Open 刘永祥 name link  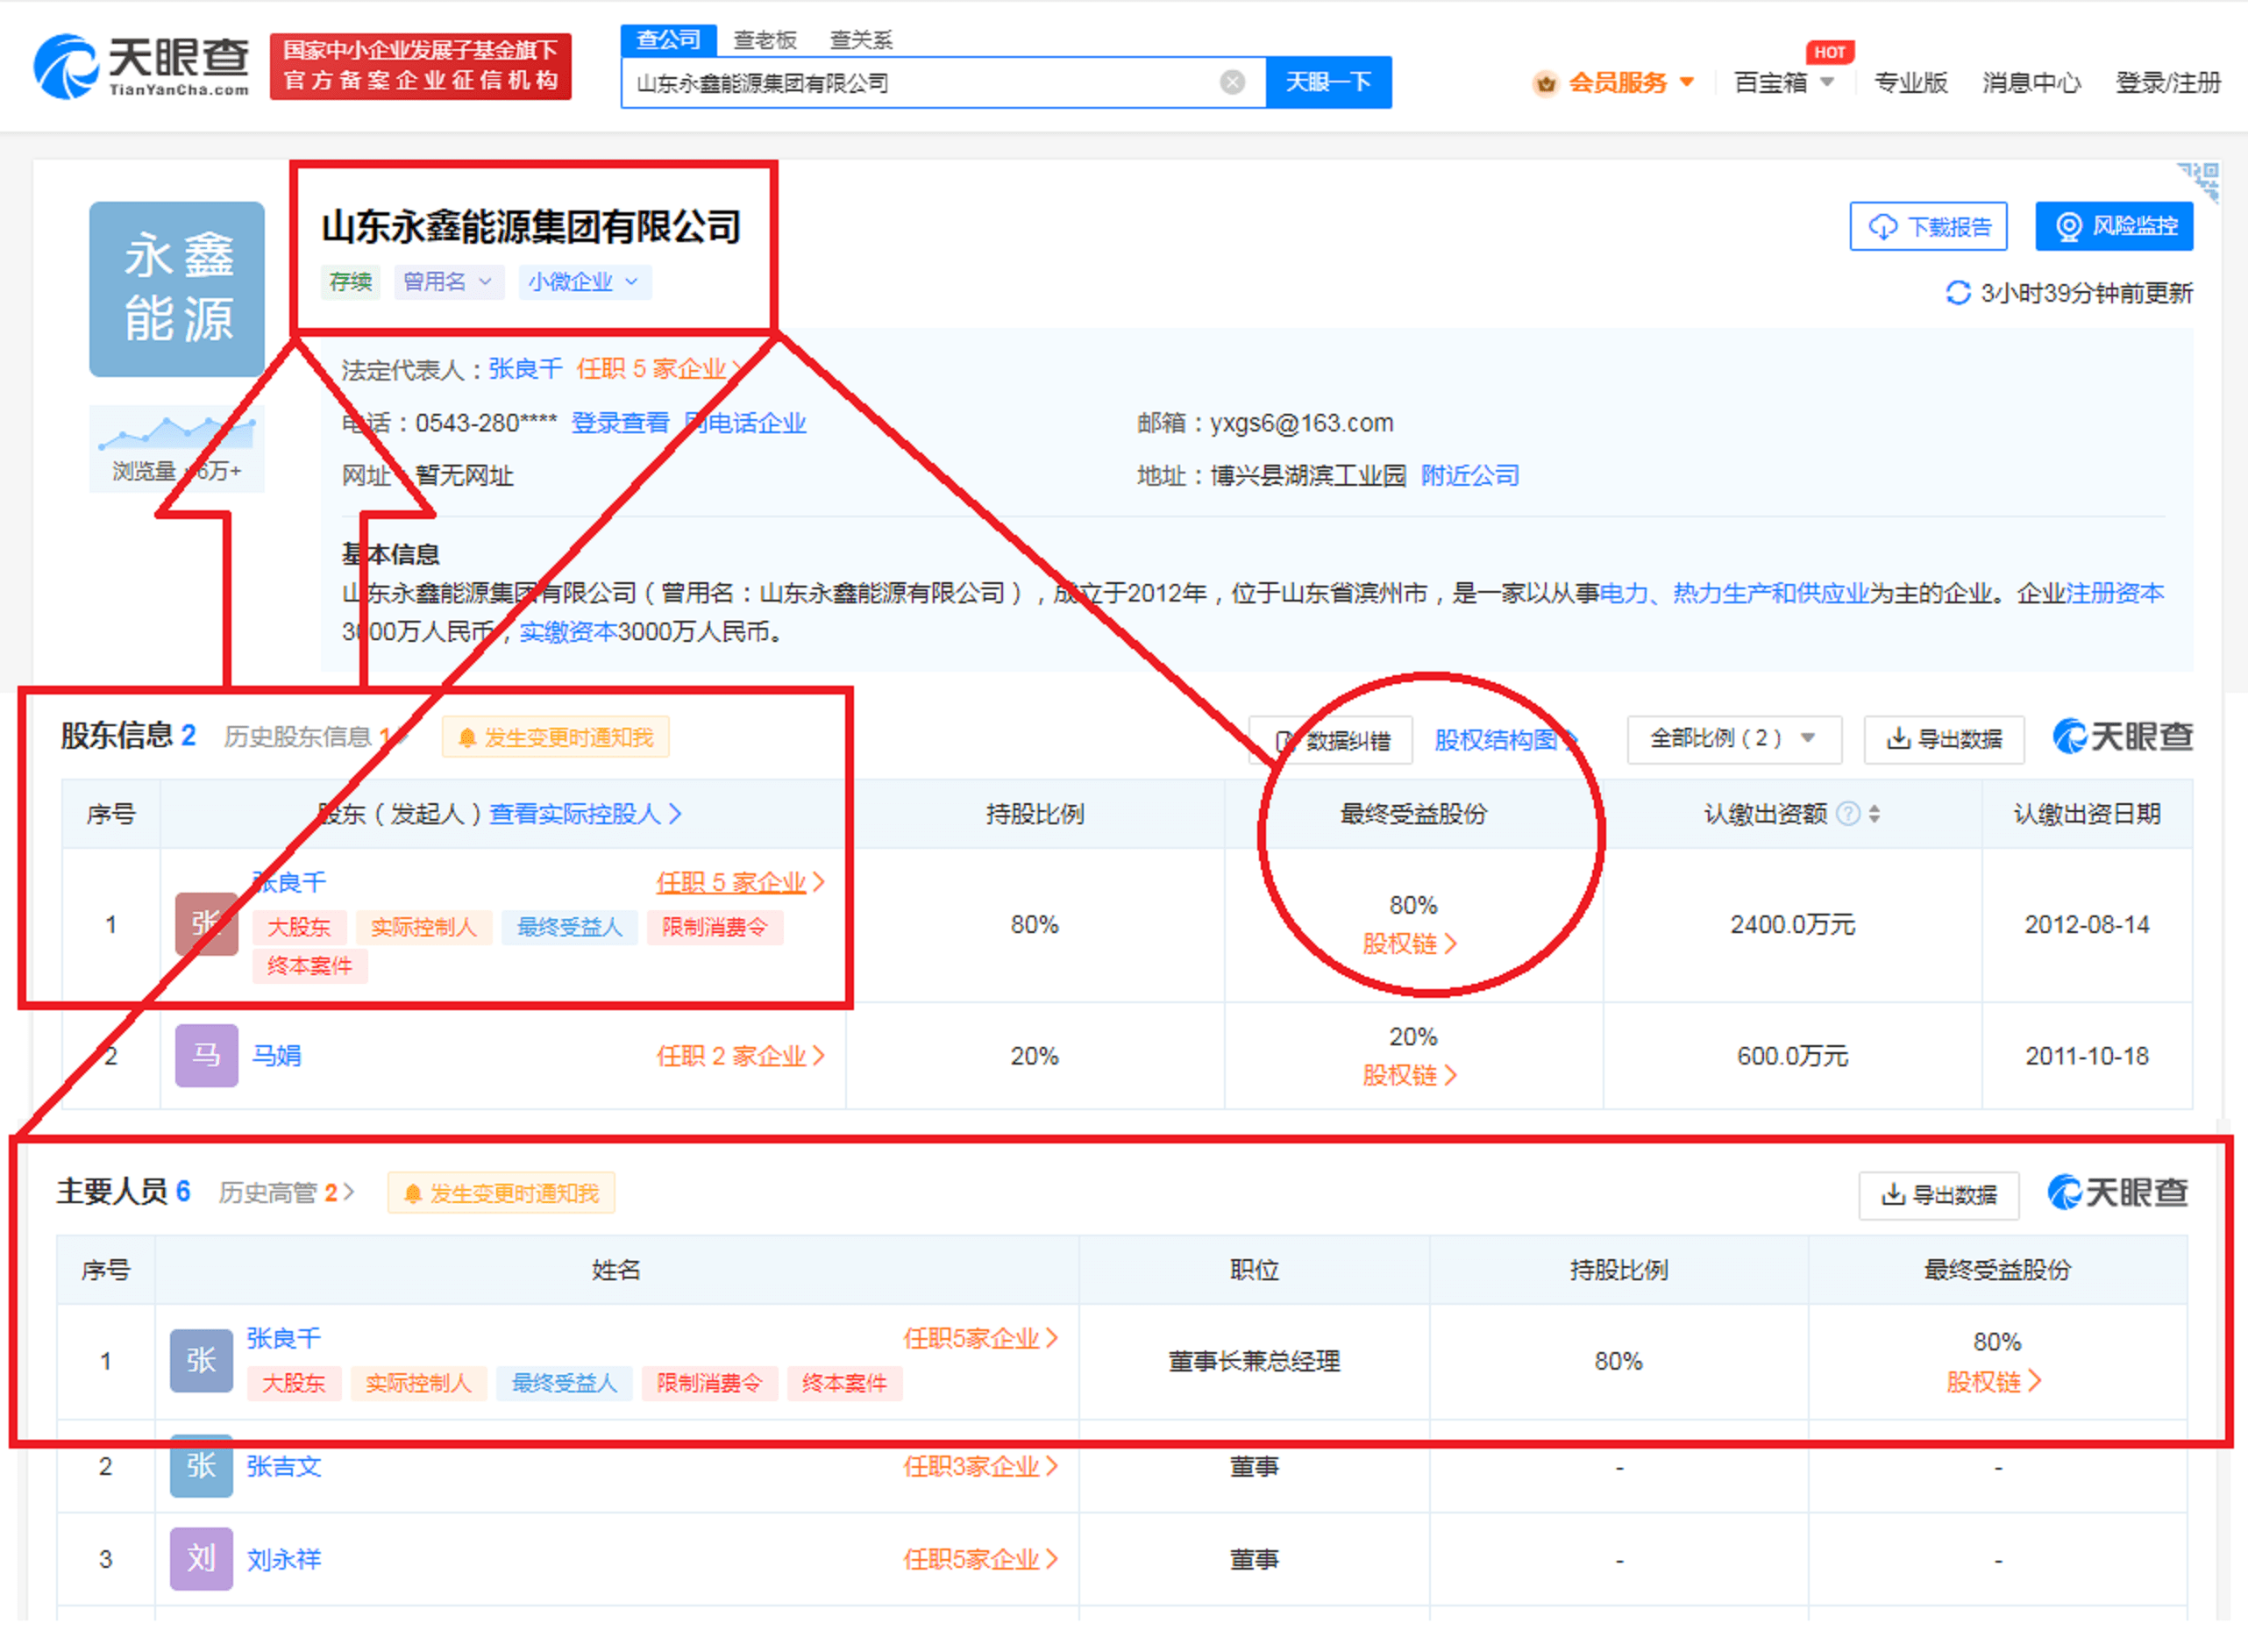coord(284,1559)
